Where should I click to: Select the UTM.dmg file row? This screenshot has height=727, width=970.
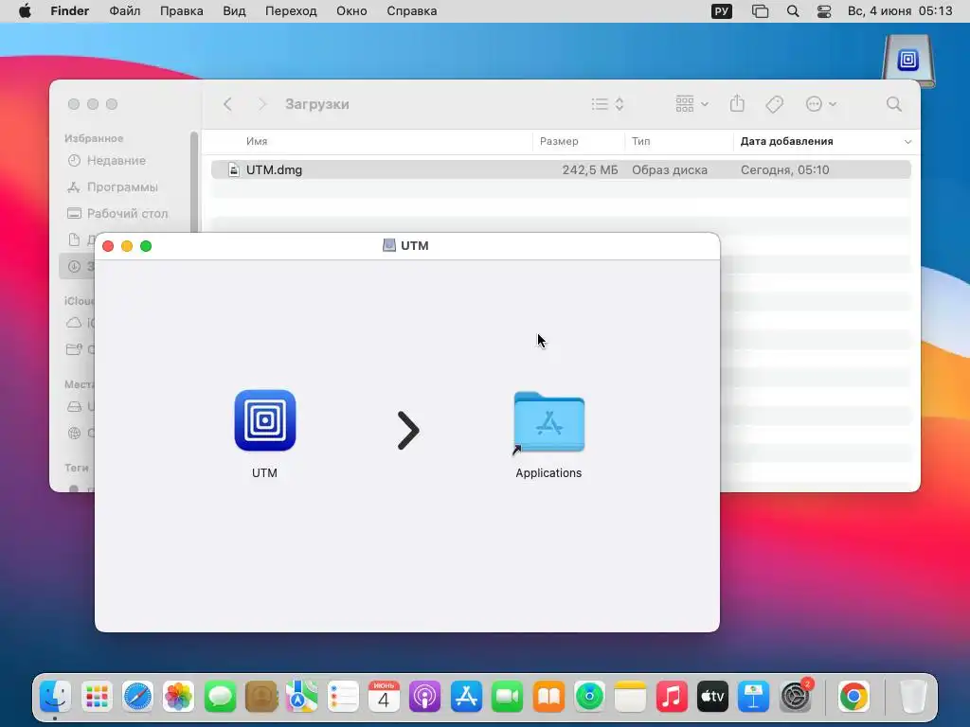click(x=561, y=169)
